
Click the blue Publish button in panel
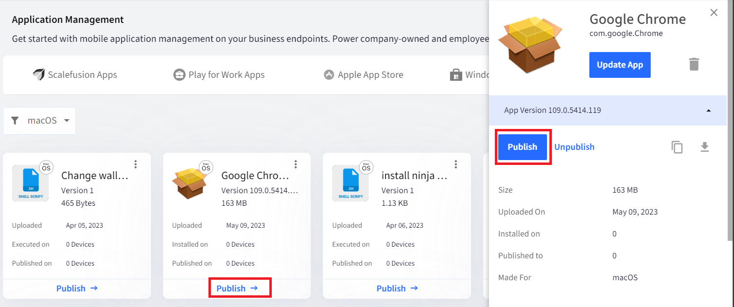pos(522,147)
